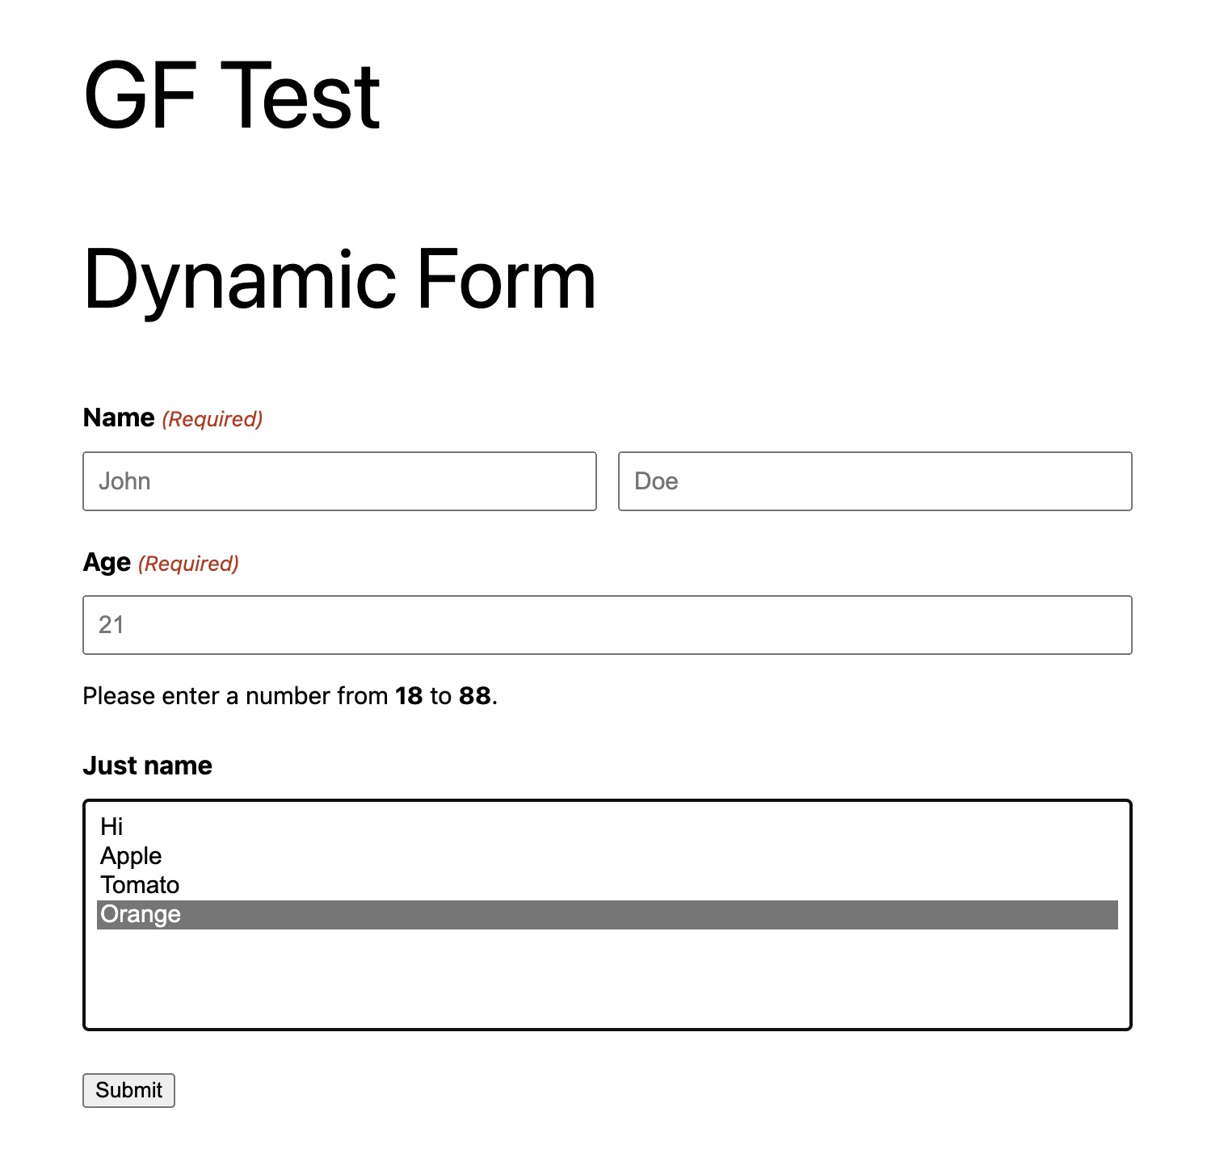This screenshot has width=1228, height=1158.
Task: Click the 21 age placeholder text
Action: tap(112, 624)
